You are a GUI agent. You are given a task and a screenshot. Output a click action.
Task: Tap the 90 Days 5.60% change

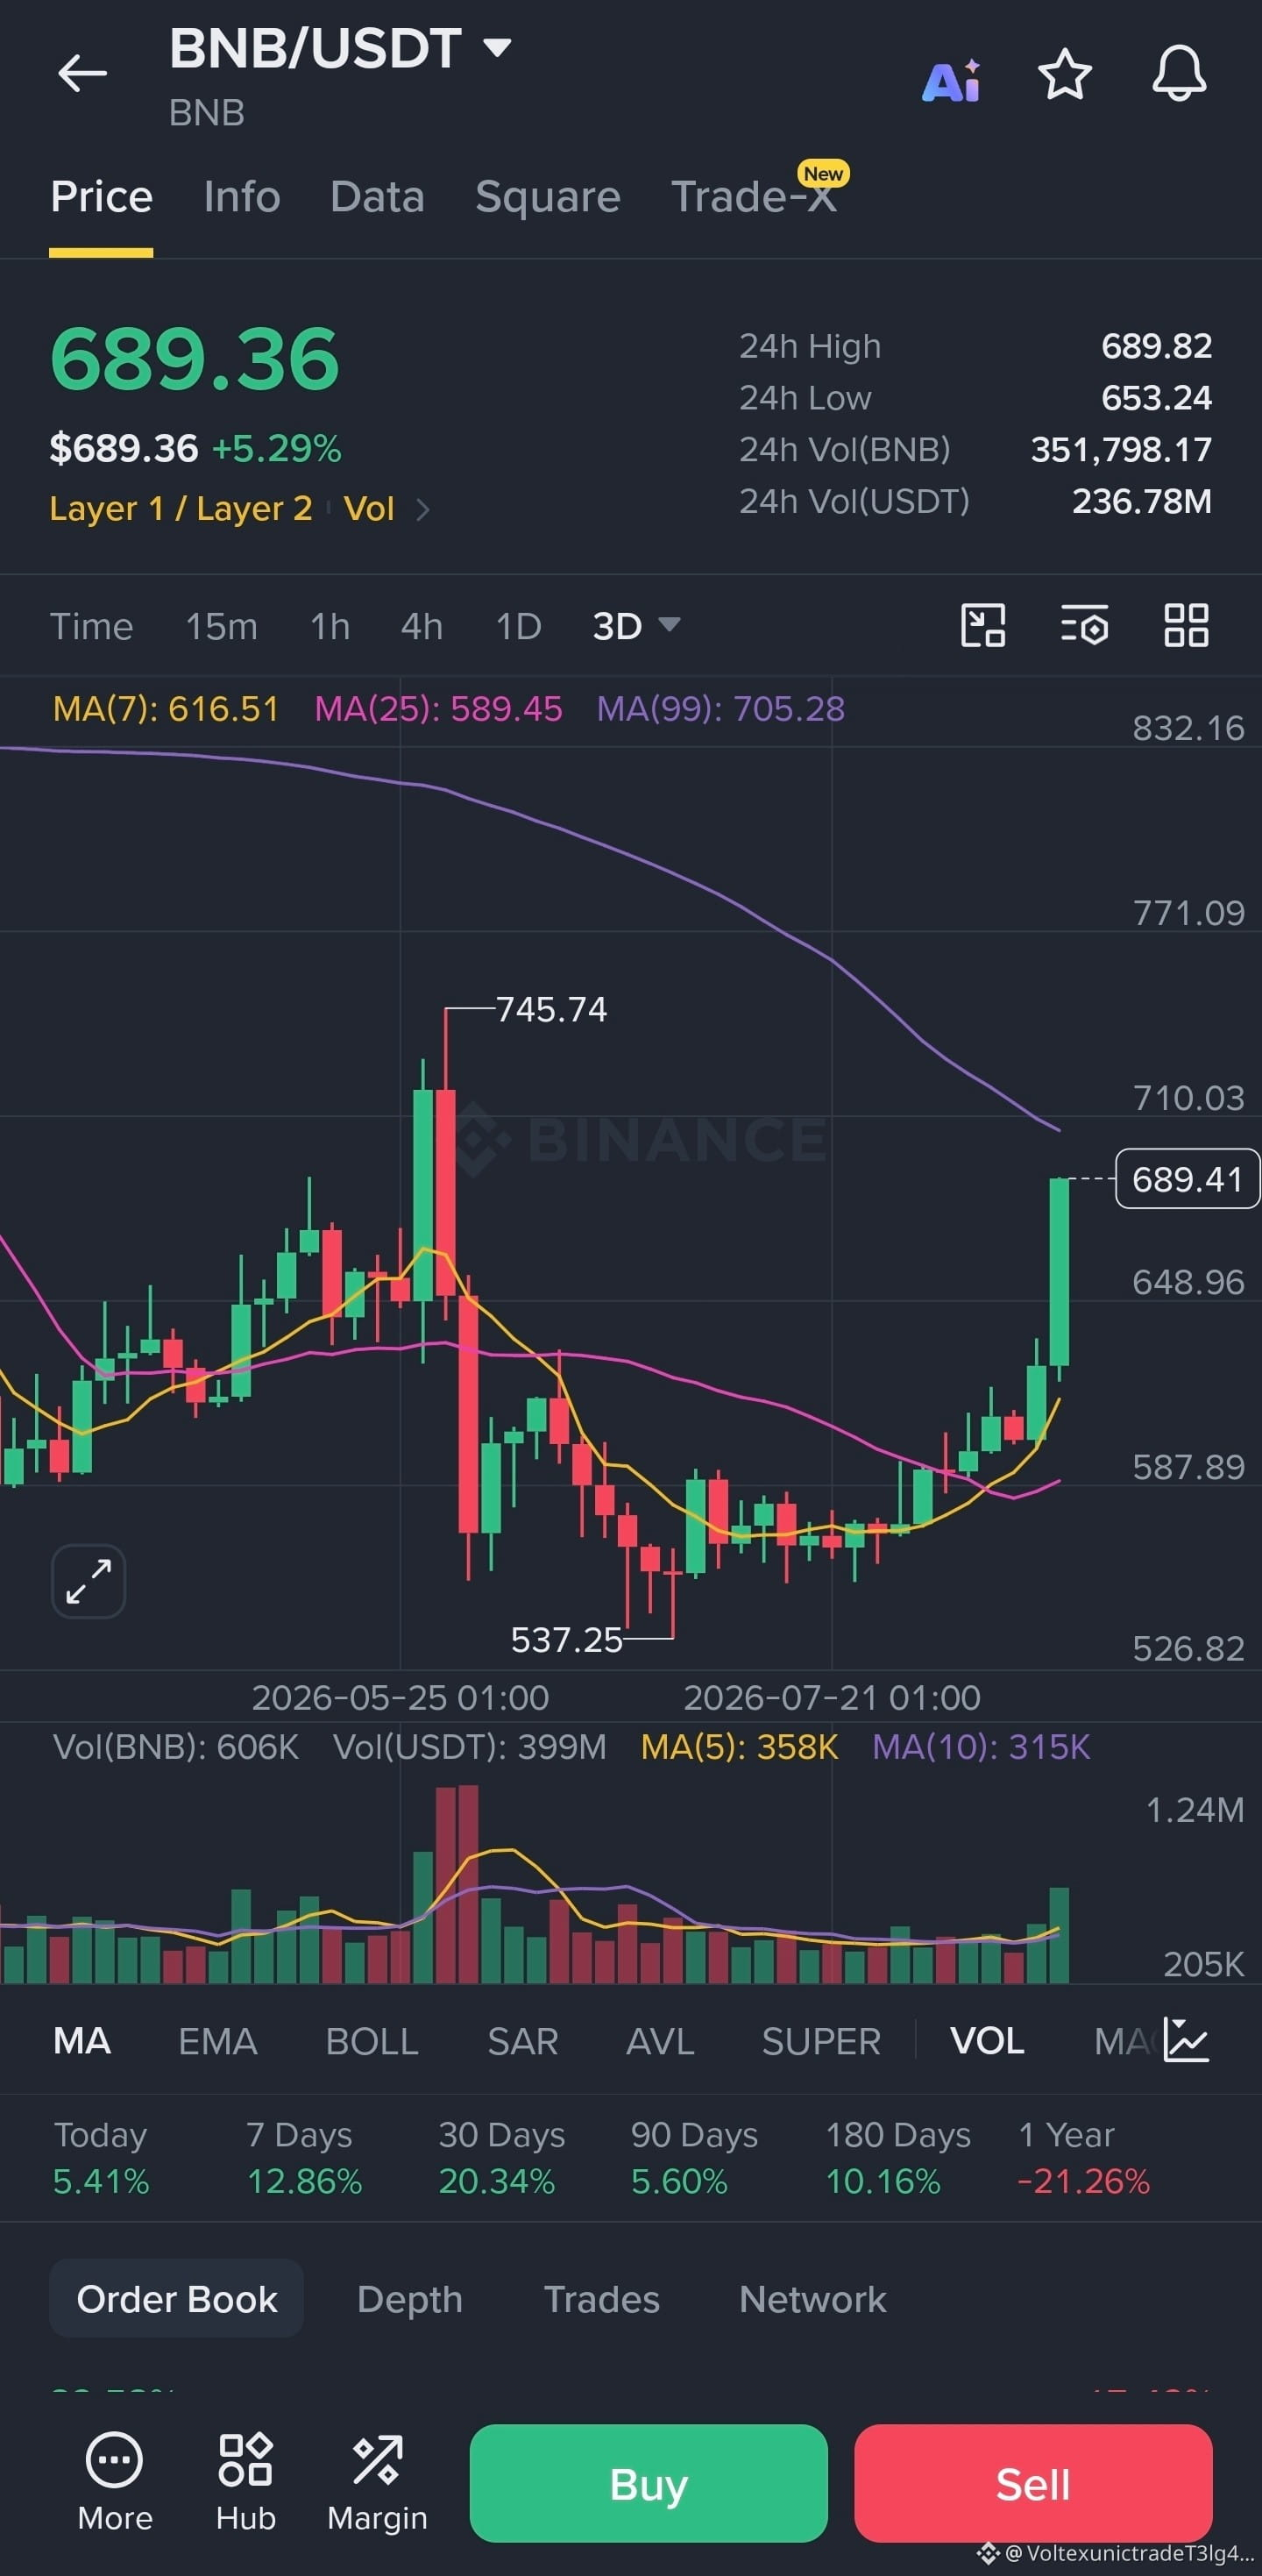[x=693, y=2158]
